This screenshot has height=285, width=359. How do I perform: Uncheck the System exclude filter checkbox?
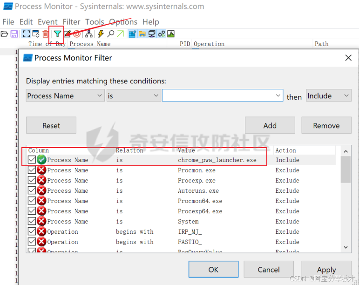tap(32, 221)
